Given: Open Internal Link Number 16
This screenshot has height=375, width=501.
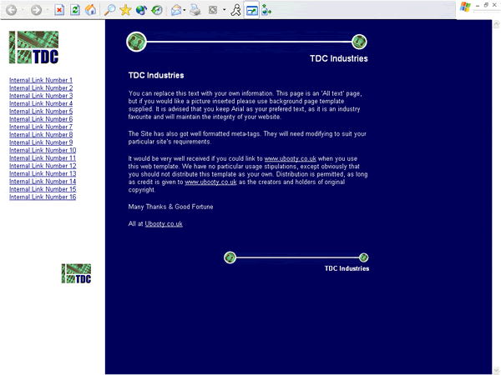Looking at the screenshot, I should click(43, 197).
